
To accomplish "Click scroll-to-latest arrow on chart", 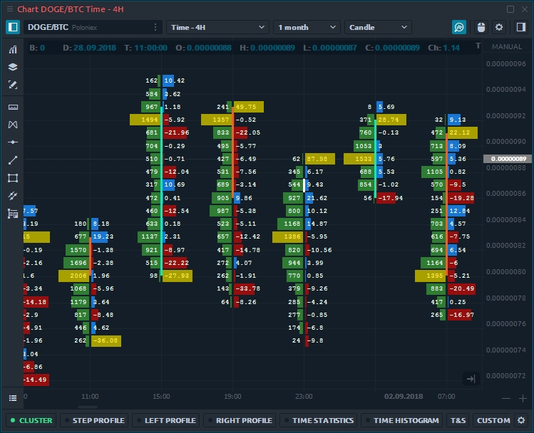I will coord(470,379).
